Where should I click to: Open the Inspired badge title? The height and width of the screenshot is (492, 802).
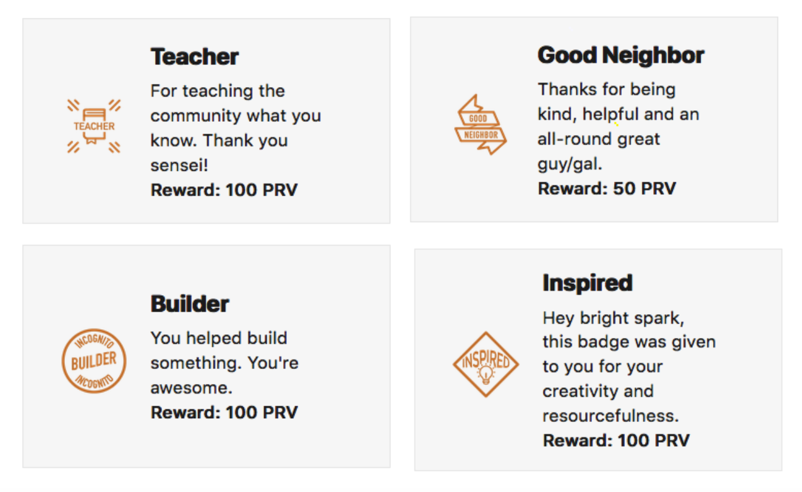587,283
